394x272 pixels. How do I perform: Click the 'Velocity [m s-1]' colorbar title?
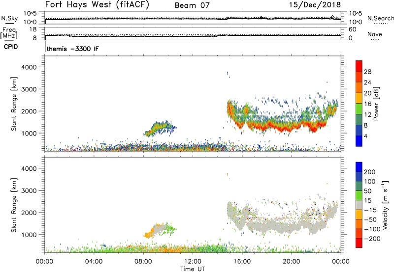pos(385,205)
